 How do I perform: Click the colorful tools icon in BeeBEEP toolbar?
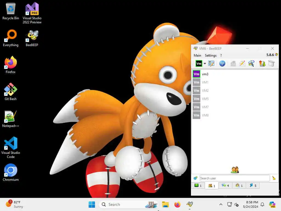pos(251,63)
